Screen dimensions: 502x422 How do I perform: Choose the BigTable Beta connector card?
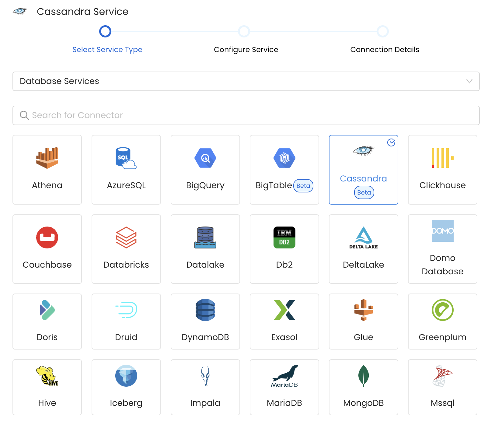pos(284,170)
